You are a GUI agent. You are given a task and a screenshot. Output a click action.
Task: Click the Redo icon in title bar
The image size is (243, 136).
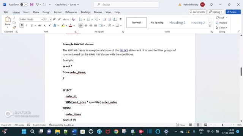tap(44, 5)
